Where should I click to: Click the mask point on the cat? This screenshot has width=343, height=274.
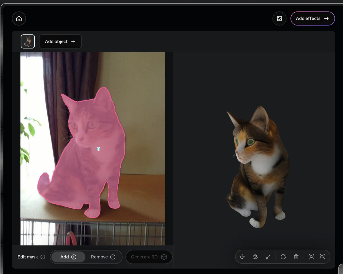click(x=99, y=149)
